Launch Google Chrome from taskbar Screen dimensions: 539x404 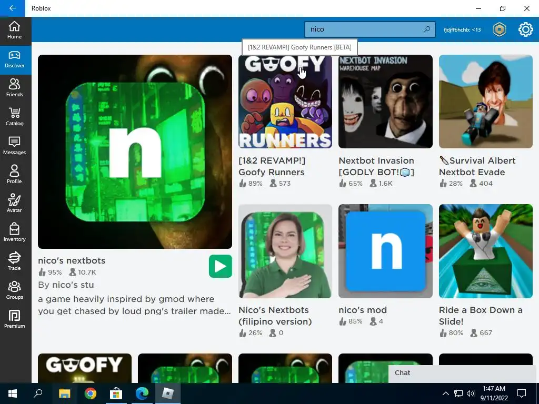[91, 393]
